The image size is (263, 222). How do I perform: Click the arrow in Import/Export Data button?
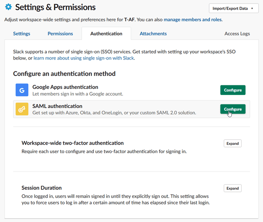point(252,8)
